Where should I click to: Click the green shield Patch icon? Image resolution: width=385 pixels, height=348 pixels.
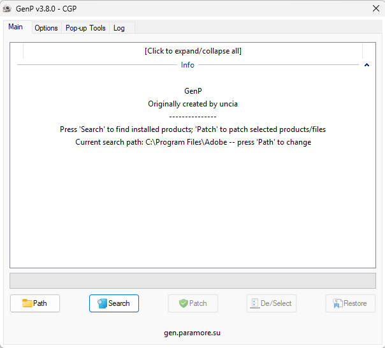click(x=184, y=303)
